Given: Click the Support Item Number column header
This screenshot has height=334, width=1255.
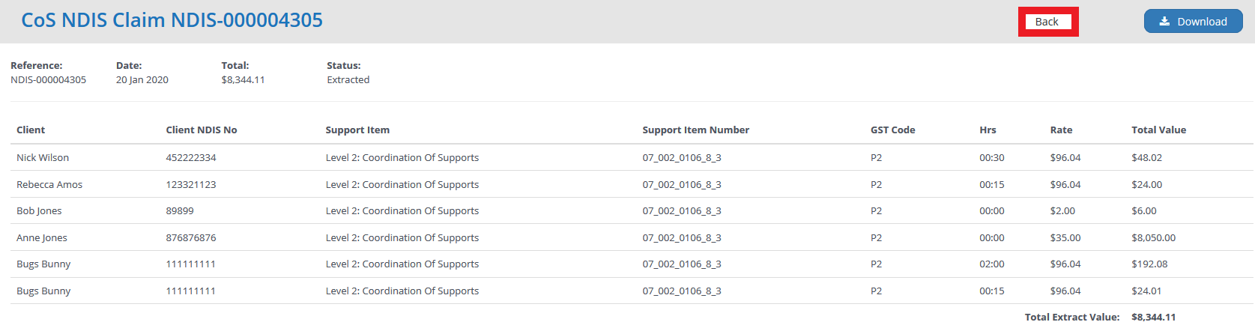Looking at the screenshot, I should 695,130.
